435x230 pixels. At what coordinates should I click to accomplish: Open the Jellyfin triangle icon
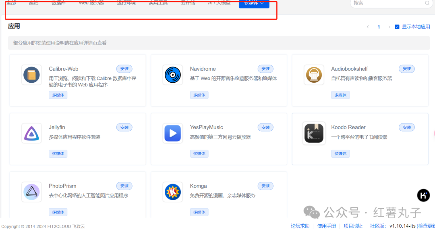tap(31, 133)
